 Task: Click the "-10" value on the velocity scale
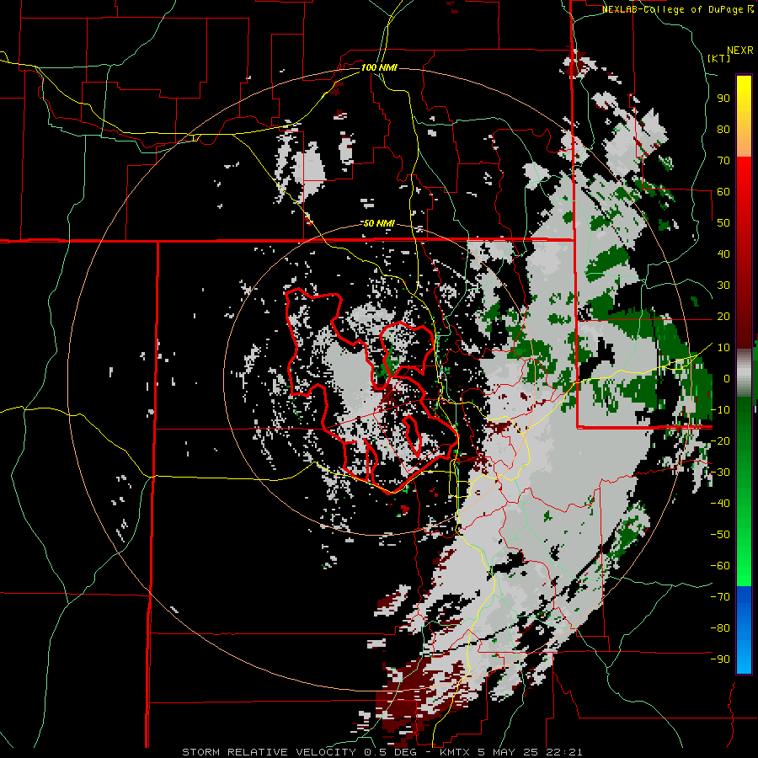[x=720, y=410]
